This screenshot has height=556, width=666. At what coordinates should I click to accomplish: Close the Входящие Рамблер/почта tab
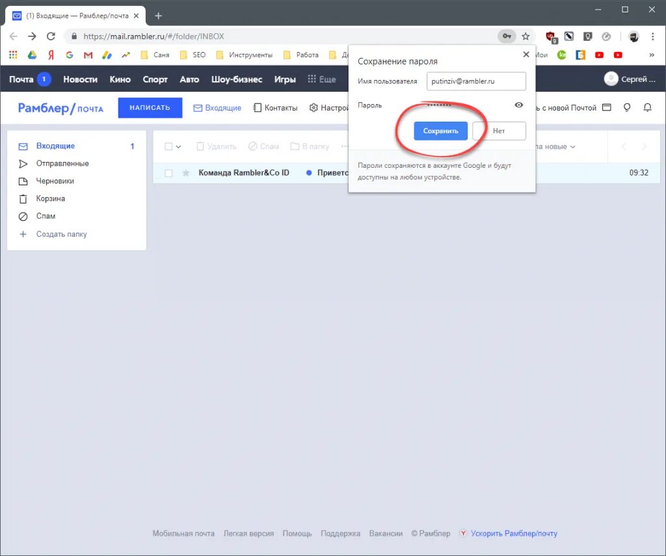pyautogui.click(x=136, y=16)
